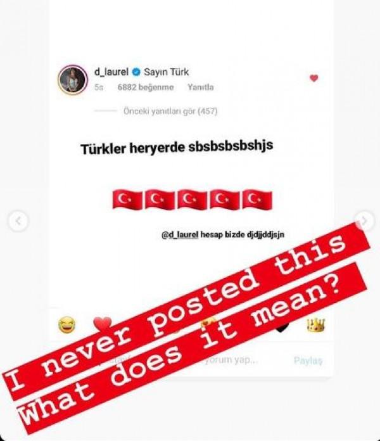Insert the red heart emoji reaction
This screenshot has width=380, height=441.
pyautogui.click(x=103, y=324)
